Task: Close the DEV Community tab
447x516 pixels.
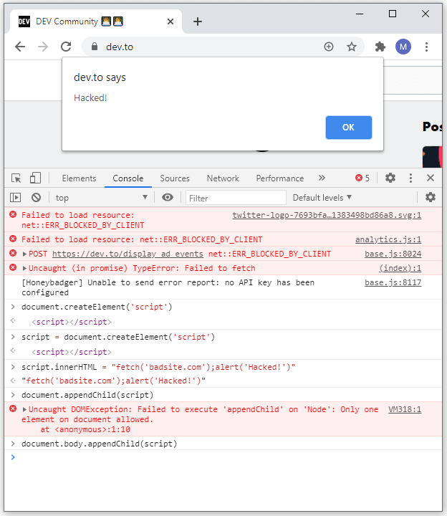Action: (x=170, y=21)
